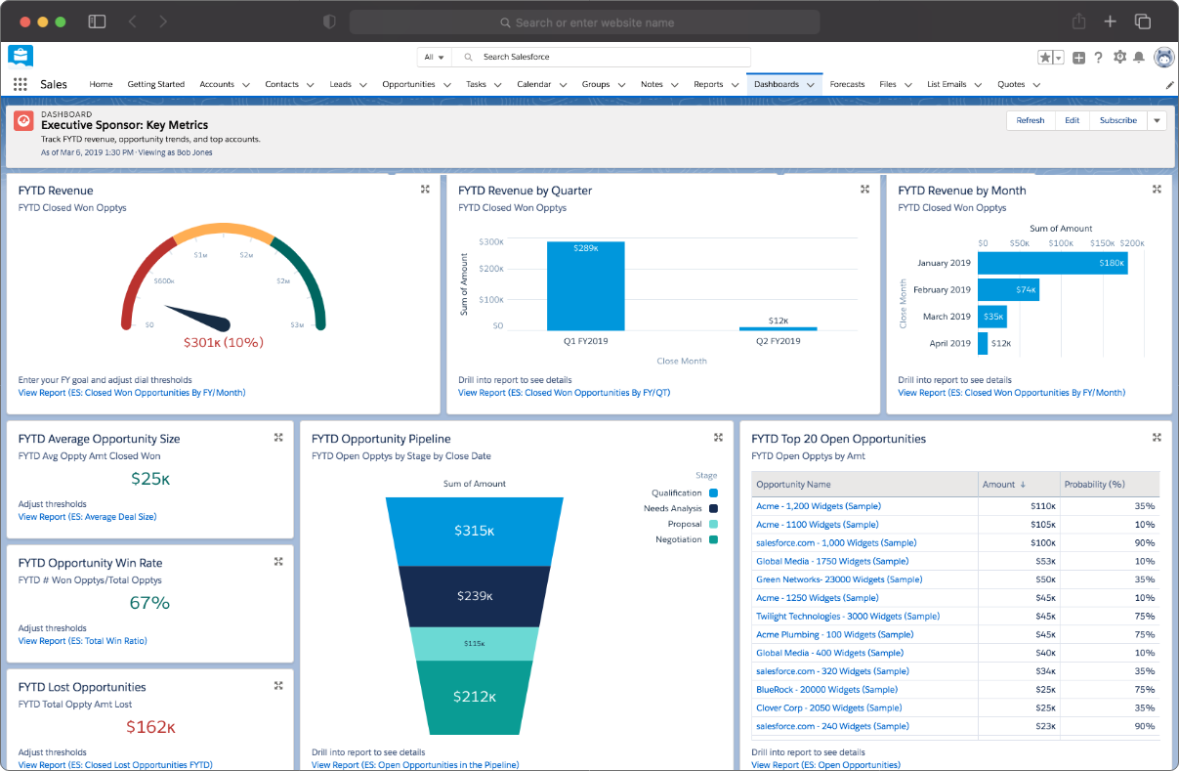Click the Salesforce app logo icon

point(21,56)
